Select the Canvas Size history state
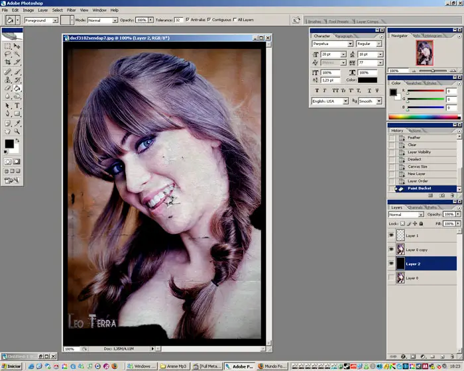The image size is (464, 371). (418, 167)
